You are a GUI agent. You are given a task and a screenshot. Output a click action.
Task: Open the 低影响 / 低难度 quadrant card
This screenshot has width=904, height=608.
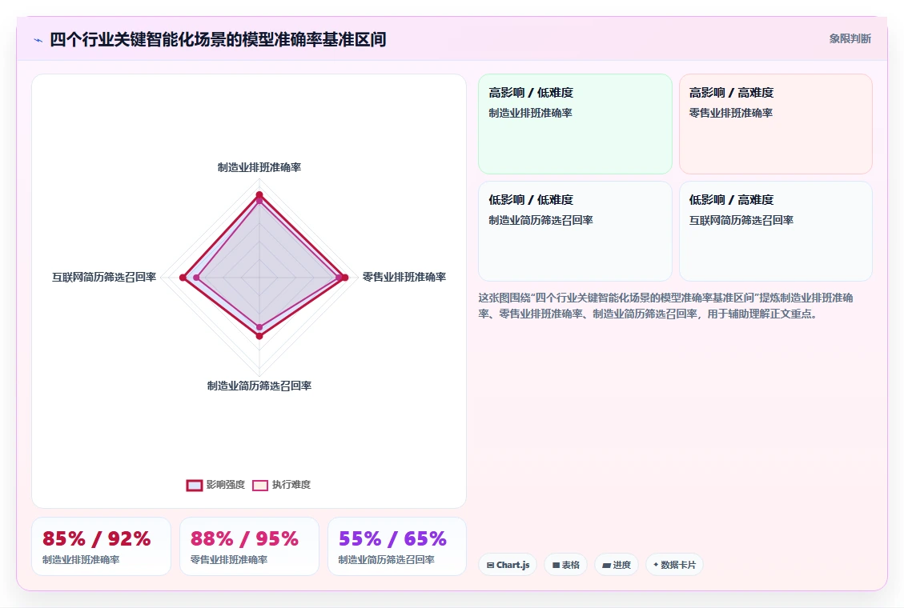(575, 231)
